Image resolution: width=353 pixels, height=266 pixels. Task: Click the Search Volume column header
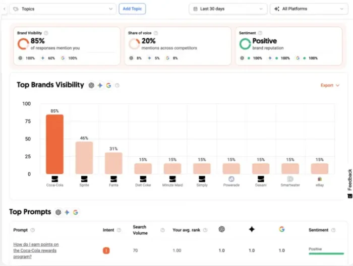tap(140, 230)
